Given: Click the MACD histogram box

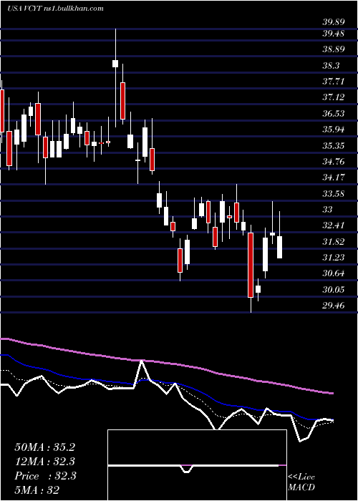Looking at the screenshot, I should [197, 465].
